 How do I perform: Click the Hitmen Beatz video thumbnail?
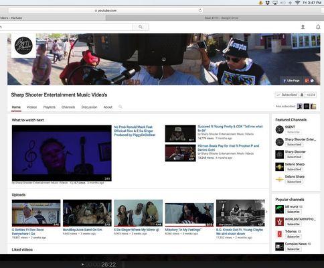click(x=180, y=153)
